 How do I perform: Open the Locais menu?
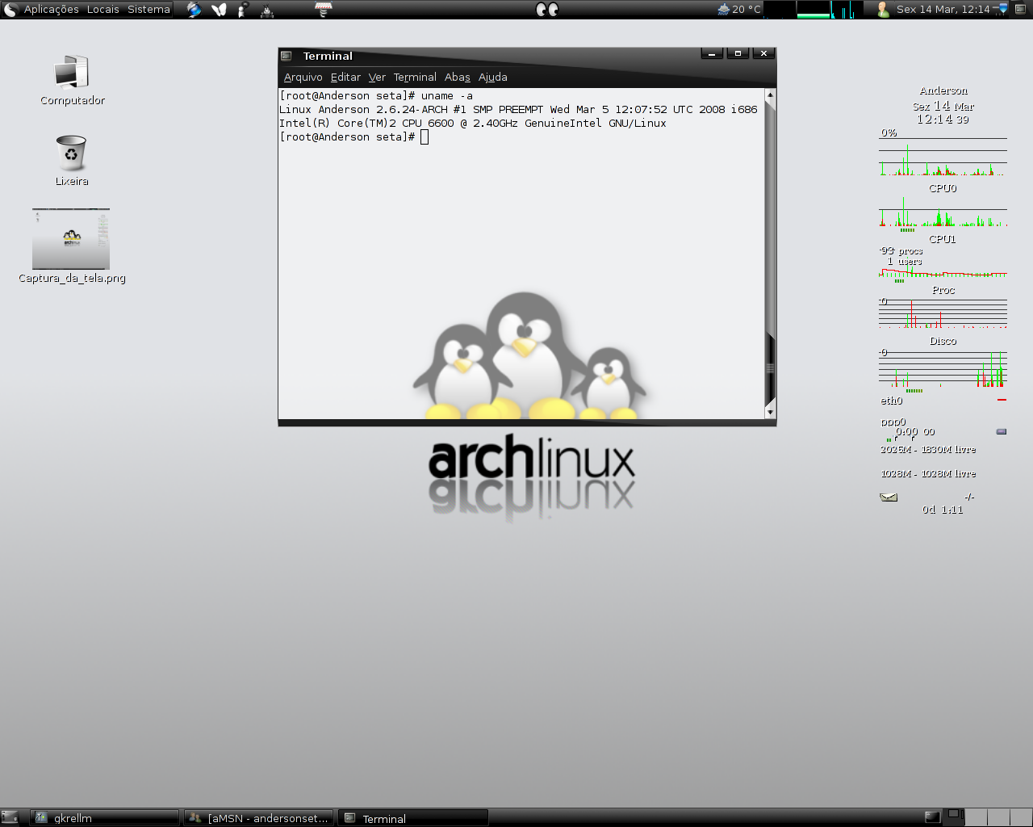[x=102, y=10]
